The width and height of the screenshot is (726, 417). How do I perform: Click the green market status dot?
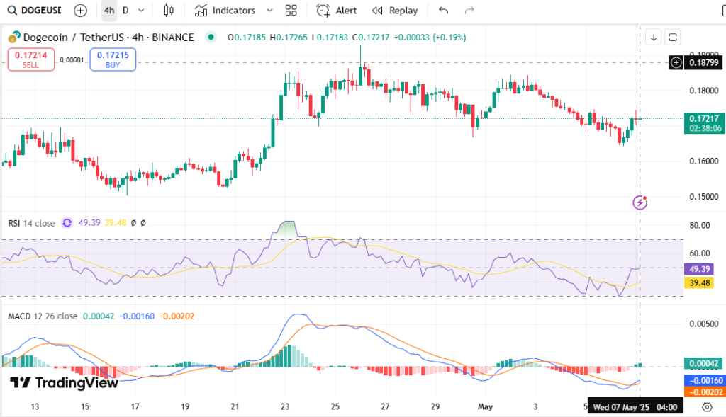211,37
